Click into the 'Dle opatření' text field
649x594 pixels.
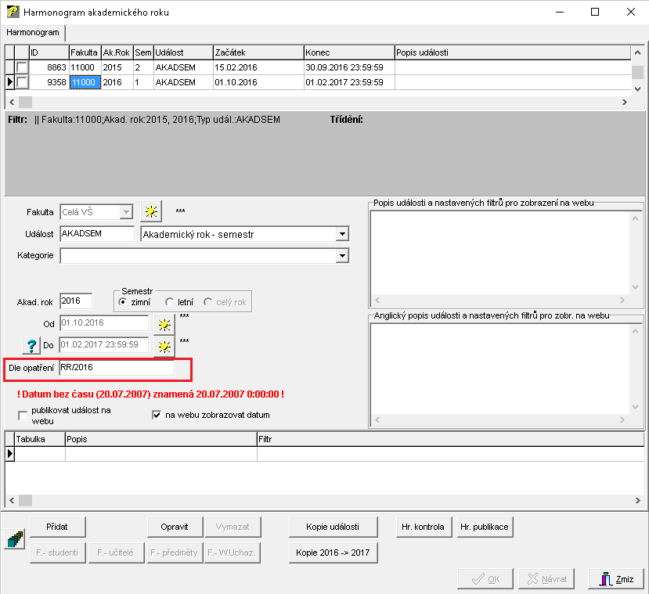click(116, 367)
